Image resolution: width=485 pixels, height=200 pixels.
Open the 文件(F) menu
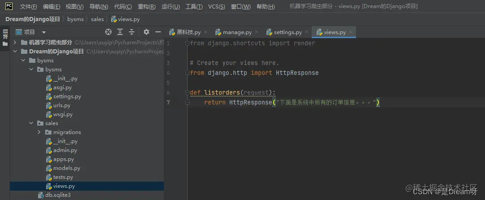coord(29,6)
